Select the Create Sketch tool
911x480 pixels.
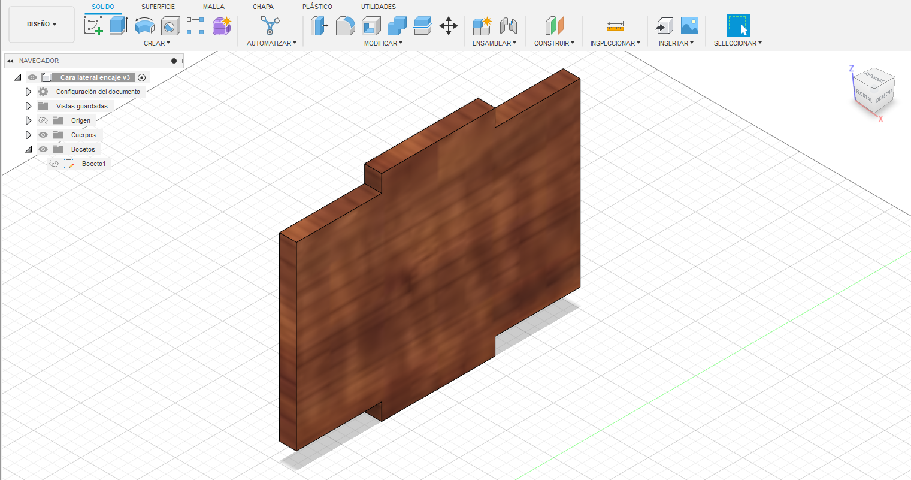click(93, 26)
